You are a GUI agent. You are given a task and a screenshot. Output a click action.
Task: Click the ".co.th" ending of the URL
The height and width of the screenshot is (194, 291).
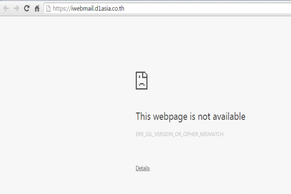coord(118,9)
